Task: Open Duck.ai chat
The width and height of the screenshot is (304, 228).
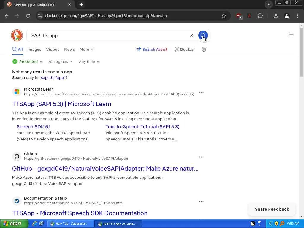Action: pos(184,49)
